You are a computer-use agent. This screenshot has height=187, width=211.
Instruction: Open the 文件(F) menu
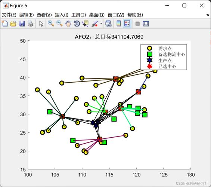point(9,15)
